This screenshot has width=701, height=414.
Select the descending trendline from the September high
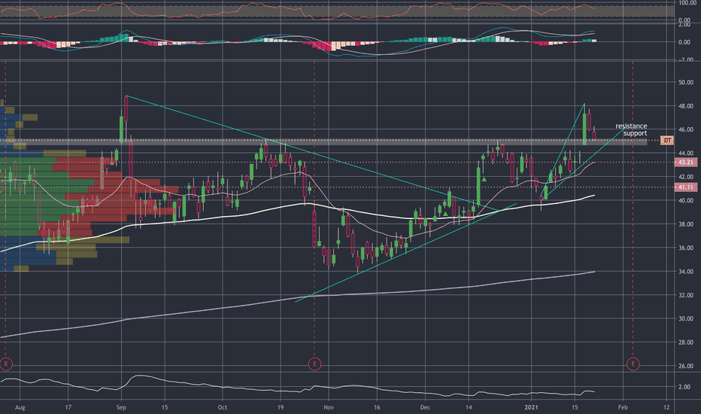click(311, 153)
